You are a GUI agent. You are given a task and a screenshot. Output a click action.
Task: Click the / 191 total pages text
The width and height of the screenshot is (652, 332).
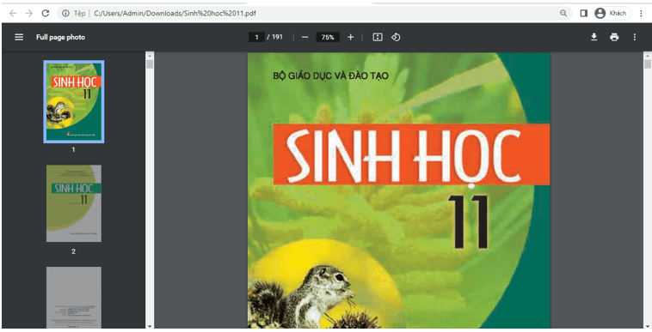[274, 37]
